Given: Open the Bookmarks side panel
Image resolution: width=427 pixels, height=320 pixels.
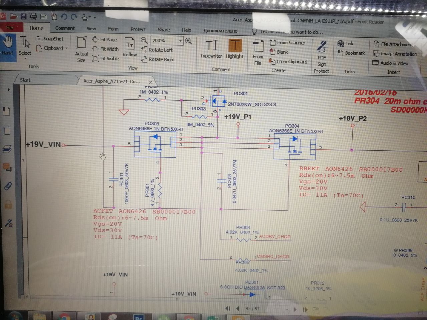Looking at the screenshot, I should 6,111.
